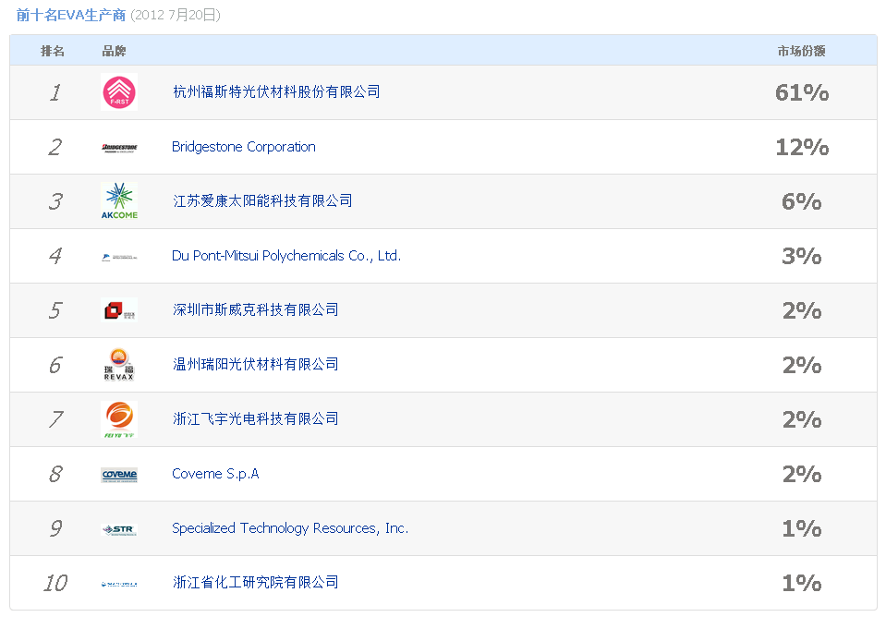Open Specialized Technology Resources, Inc. link
This screenshot has width=886, height=617.
[x=290, y=528]
